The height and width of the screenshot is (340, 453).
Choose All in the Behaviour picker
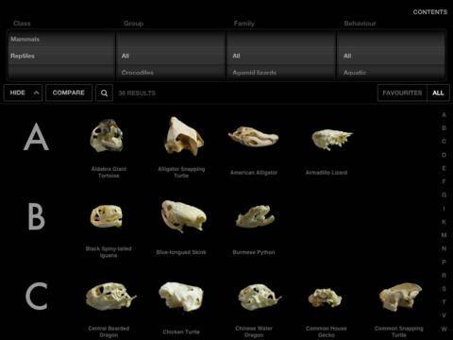pos(347,56)
